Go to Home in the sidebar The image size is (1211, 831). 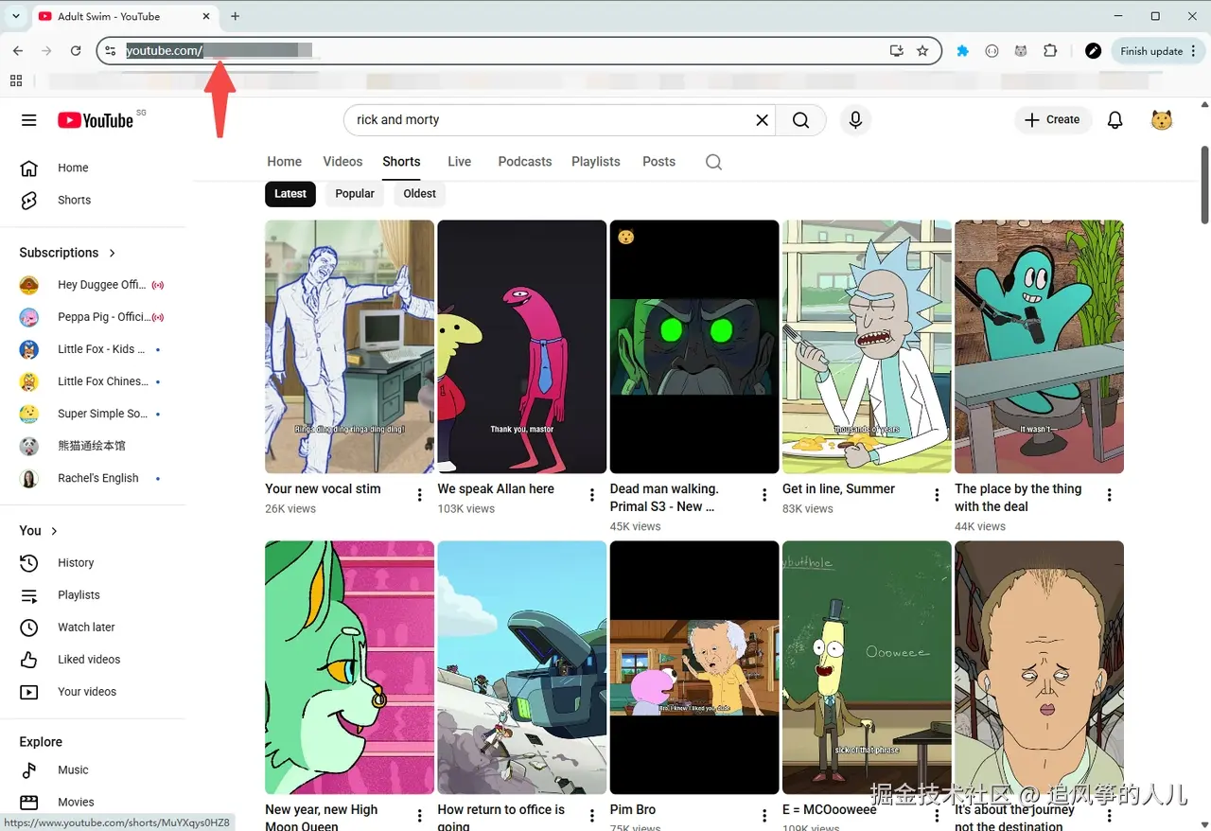click(95, 168)
